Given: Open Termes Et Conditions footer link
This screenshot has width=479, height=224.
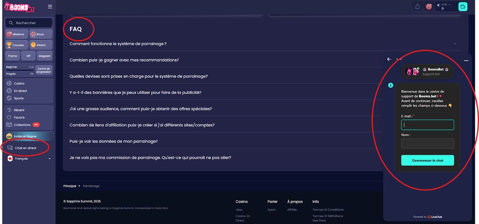Looking at the screenshot, I should [328, 210].
